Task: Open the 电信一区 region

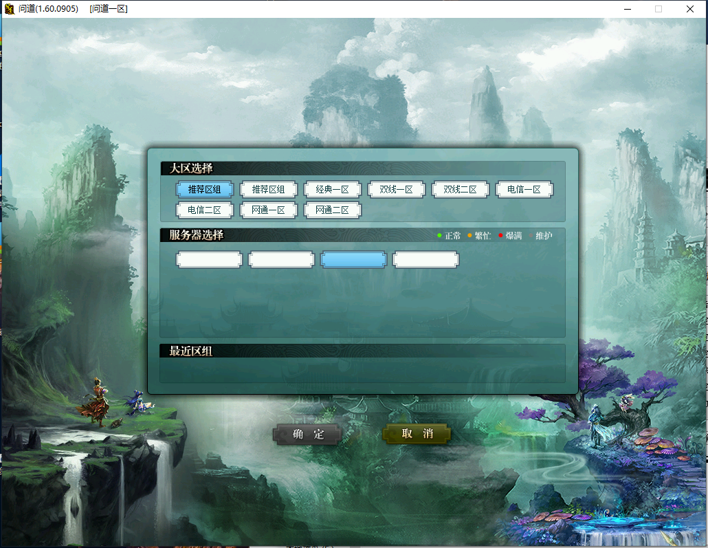Action: coord(524,189)
